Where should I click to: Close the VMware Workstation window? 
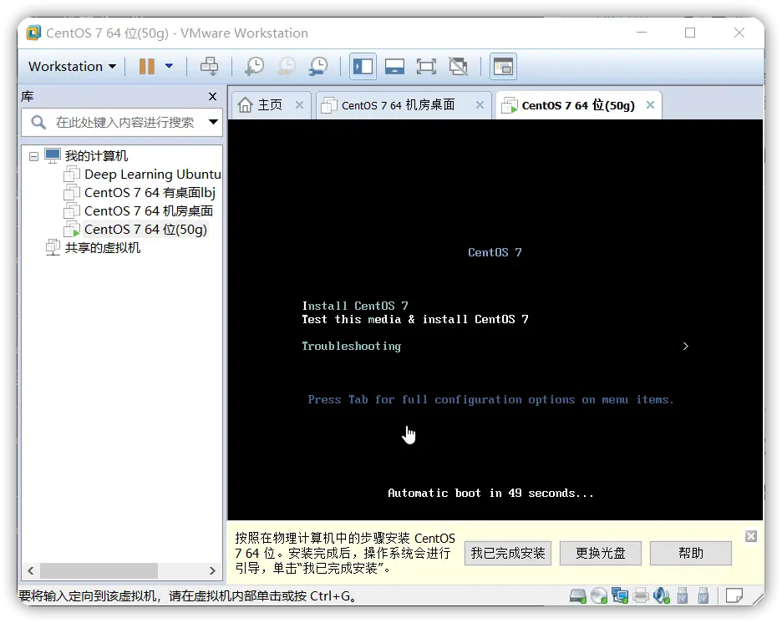[739, 33]
